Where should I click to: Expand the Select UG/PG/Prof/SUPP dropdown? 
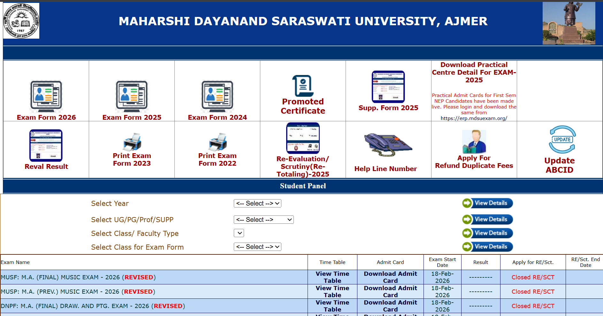click(x=263, y=219)
